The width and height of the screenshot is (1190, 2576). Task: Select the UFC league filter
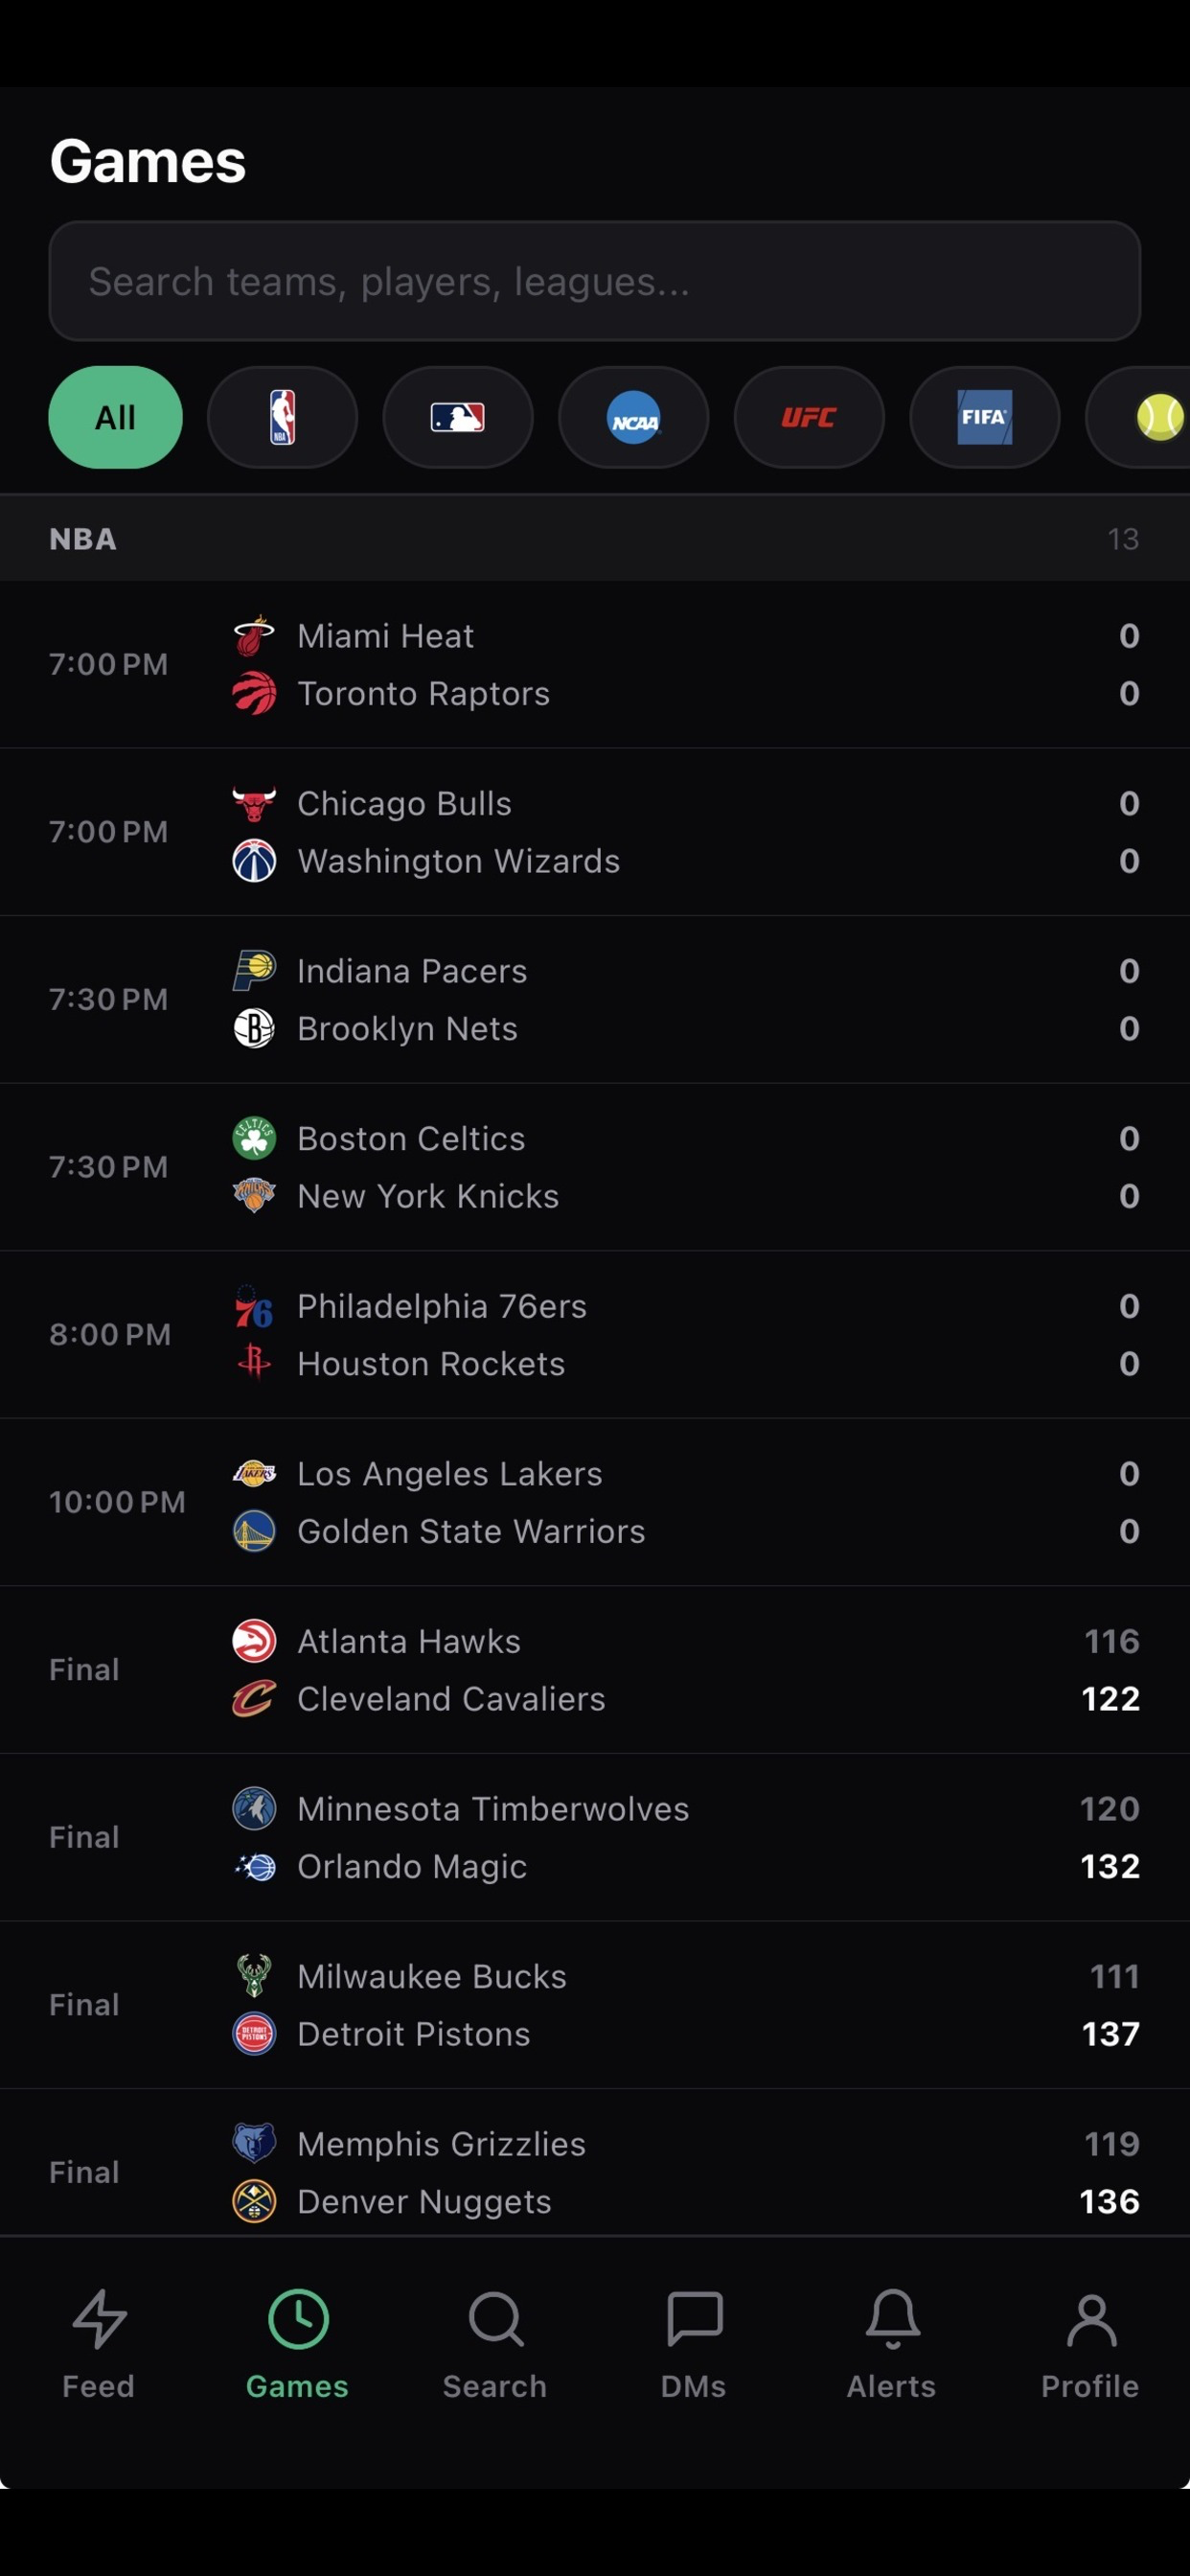point(809,417)
